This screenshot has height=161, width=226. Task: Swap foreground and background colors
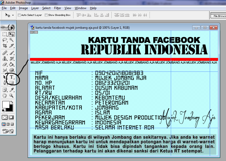[x=12, y=102]
